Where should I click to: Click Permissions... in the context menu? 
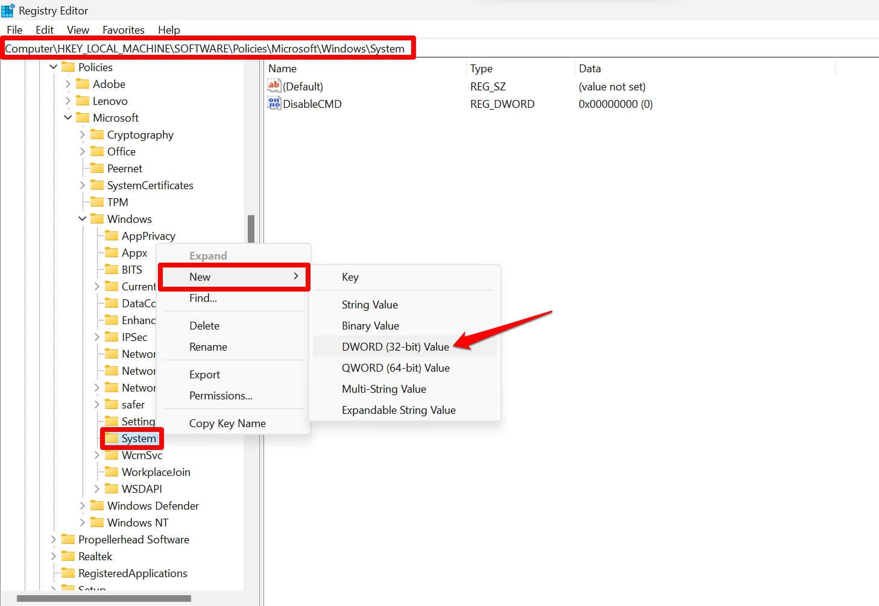point(234,395)
